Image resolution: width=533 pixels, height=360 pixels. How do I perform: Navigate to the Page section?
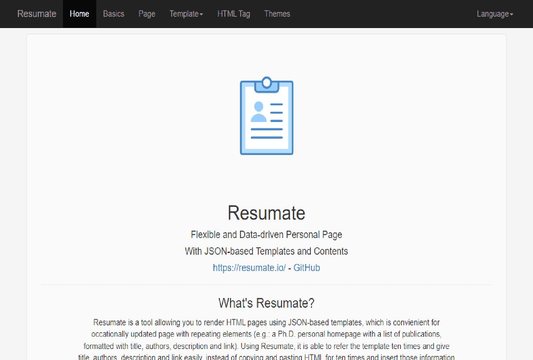[147, 14]
